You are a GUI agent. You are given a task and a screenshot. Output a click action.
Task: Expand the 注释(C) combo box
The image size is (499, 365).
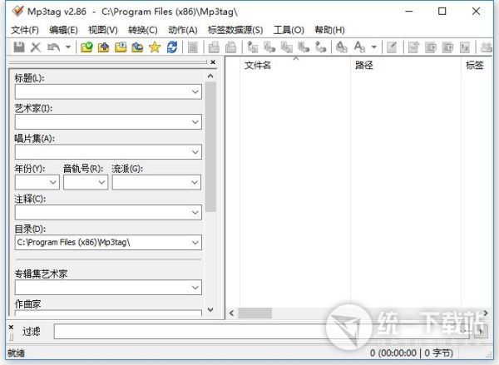pos(195,212)
